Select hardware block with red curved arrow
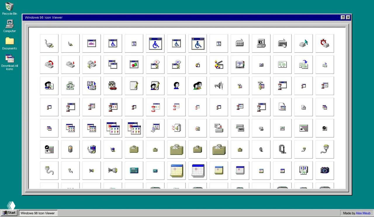The image size is (374, 217). point(49,65)
